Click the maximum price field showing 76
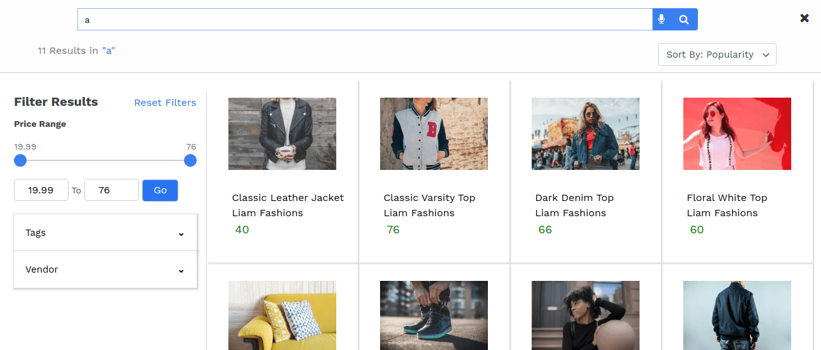This screenshot has height=350, width=821. (112, 190)
